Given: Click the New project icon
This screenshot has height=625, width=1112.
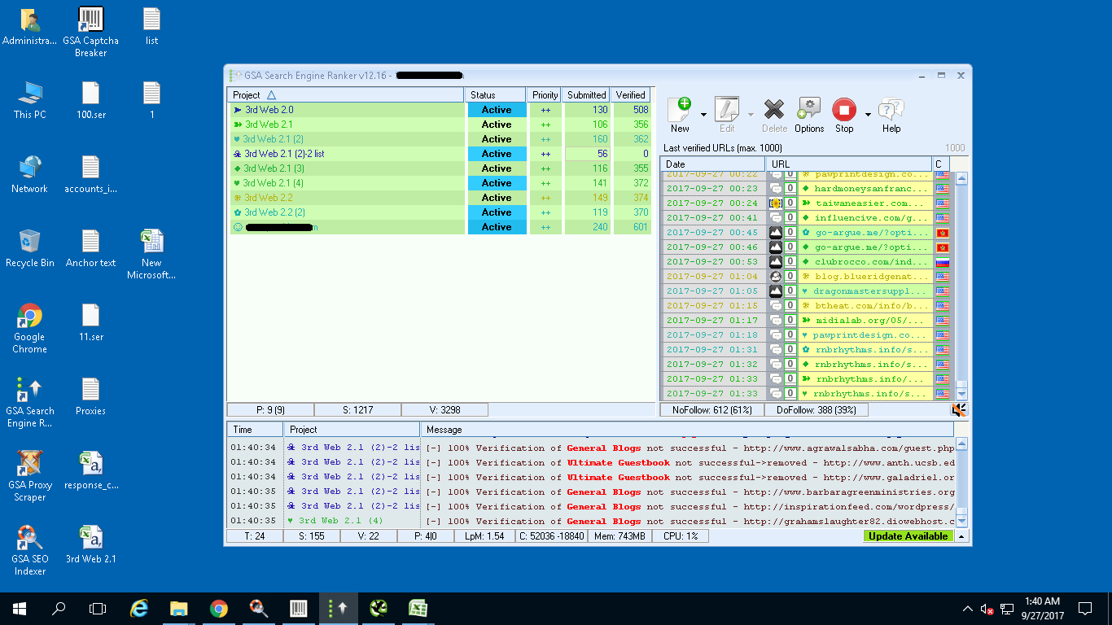Looking at the screenshot, I should coord(680,109).
